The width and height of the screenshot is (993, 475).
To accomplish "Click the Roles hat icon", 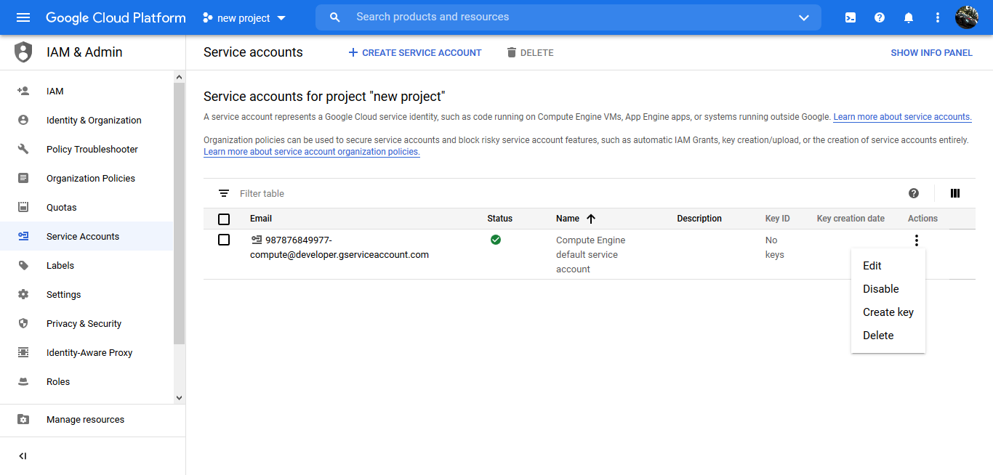I will 23,381.
